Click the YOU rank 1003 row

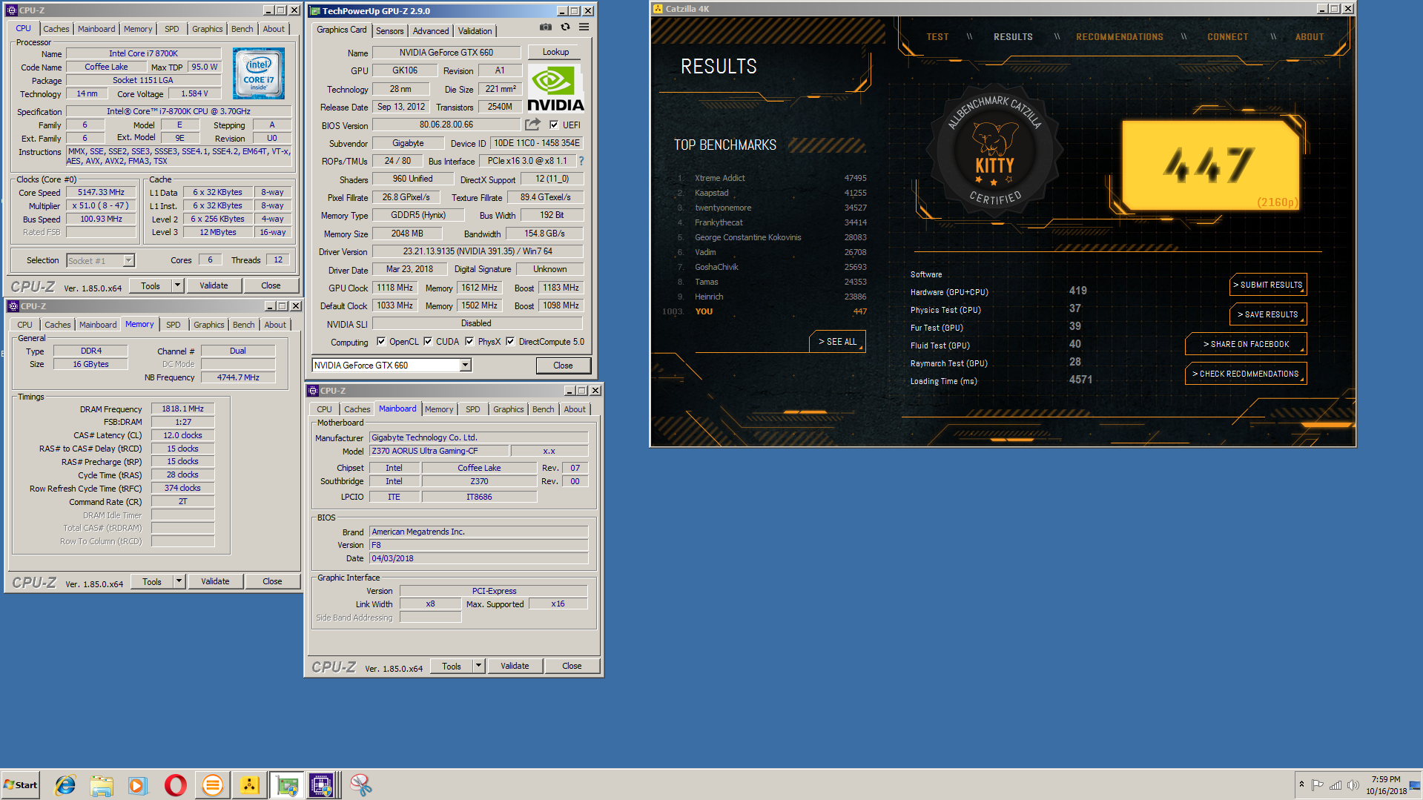[x=764, y=311]
